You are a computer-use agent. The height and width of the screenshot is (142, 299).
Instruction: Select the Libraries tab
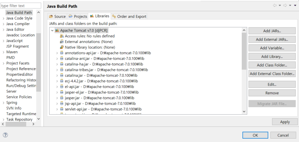click(x=99, y=16)
